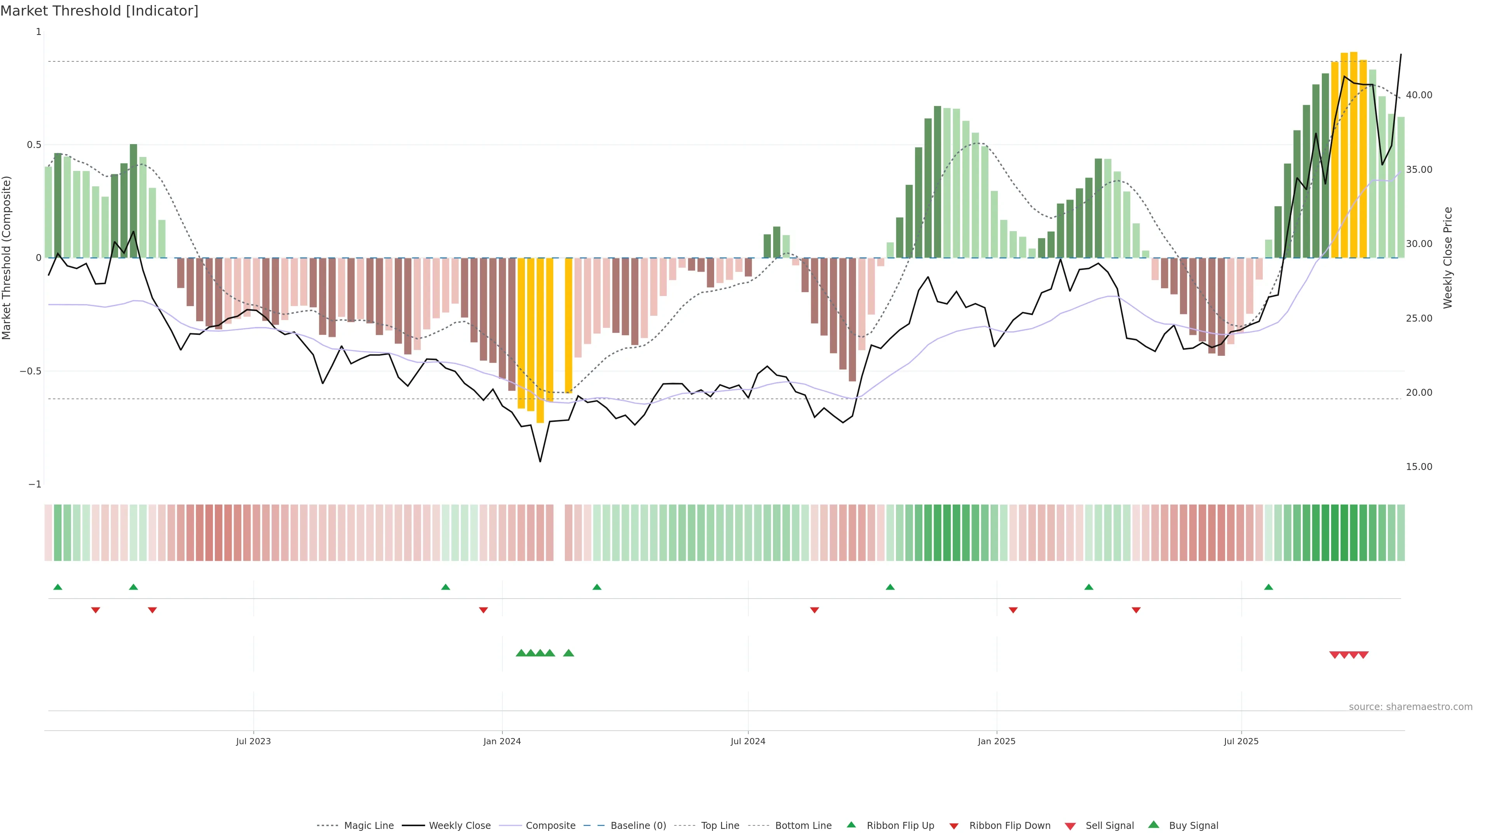
Task: Click the red Ribbon Flip Down legend triangle
Action: pyautogui.click(x=954, y=826)
